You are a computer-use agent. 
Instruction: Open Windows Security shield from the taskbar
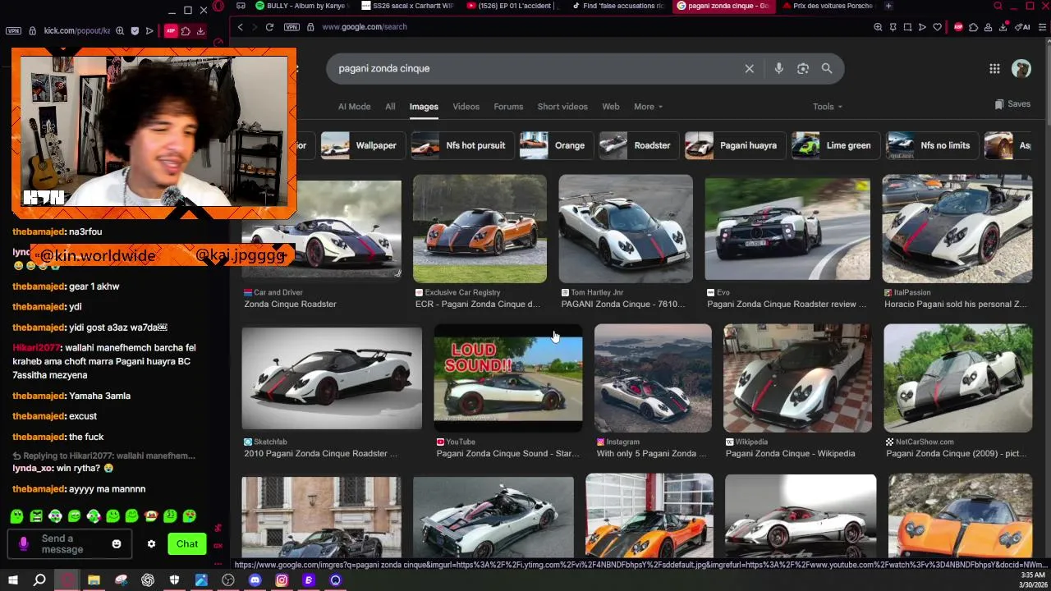(174, 580)
